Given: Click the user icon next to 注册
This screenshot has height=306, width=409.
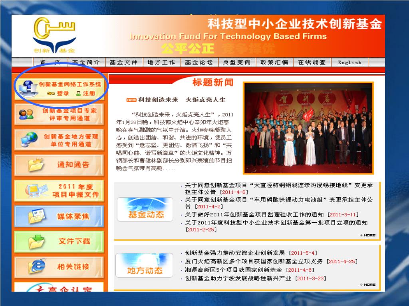Looking at the screenshot, I should point(78,93).
